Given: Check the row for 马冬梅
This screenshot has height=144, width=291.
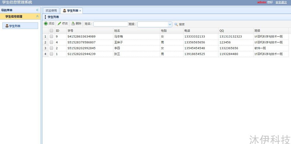Looking at the screenshot, I should (x=51, y=36).
